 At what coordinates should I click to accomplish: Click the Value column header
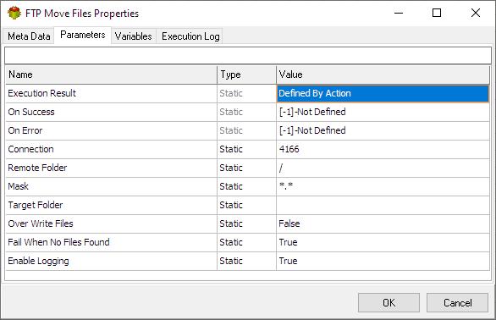click(x=383, y=74)
